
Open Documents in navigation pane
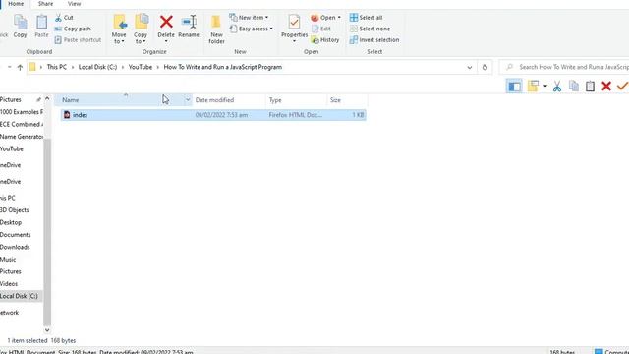pyautogui.click(x=16, y=235)
